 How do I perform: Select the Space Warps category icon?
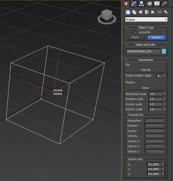click(x=159, y=12)
